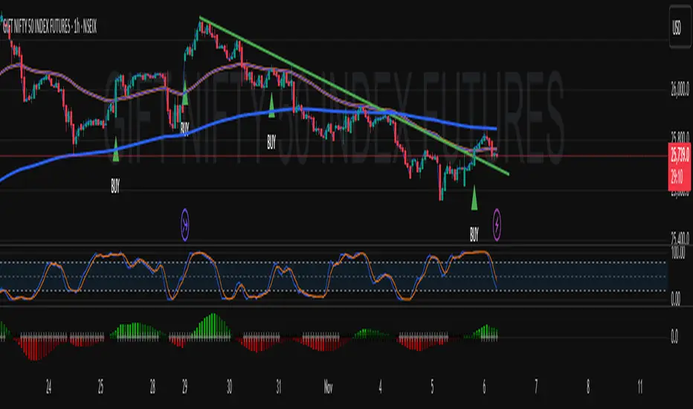Image resolution: width=693 pixels, height=409 pixels.
Task: Click the 0.0 histogram scale label
Action: click(674, 336)
